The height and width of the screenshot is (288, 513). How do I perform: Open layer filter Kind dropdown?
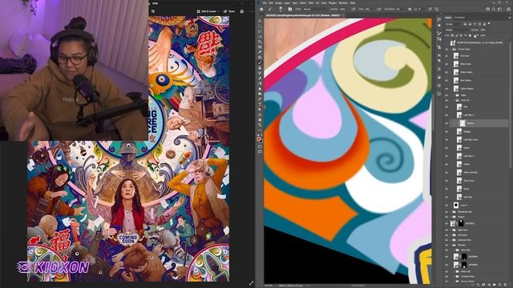click(453, 24)
